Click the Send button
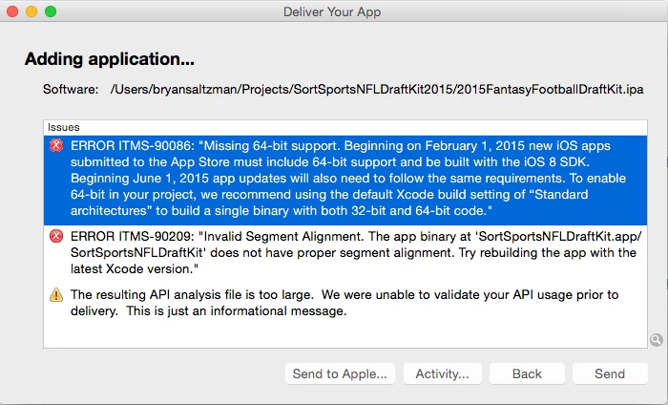Screen dimensions: 668x405 [610, 373]
